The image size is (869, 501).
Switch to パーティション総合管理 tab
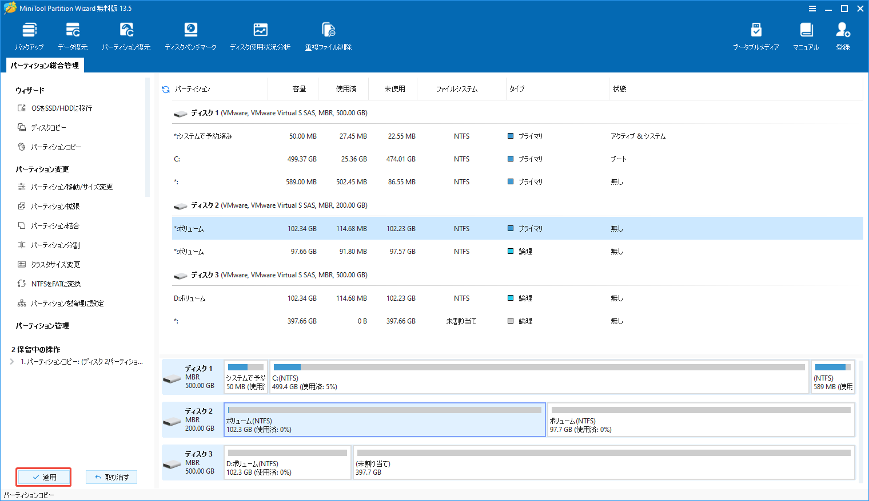(43, 65)
